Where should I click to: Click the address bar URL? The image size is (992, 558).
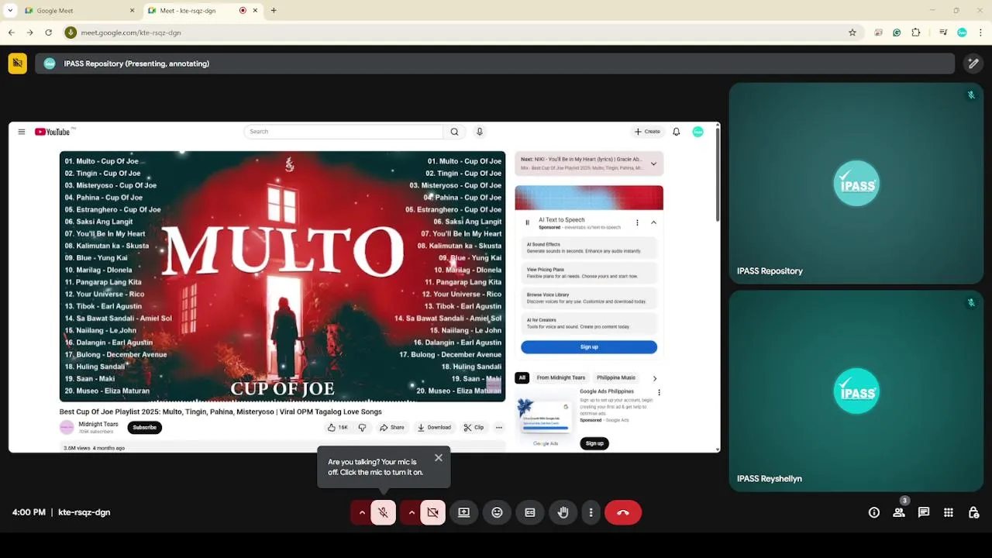coord(131,33)
